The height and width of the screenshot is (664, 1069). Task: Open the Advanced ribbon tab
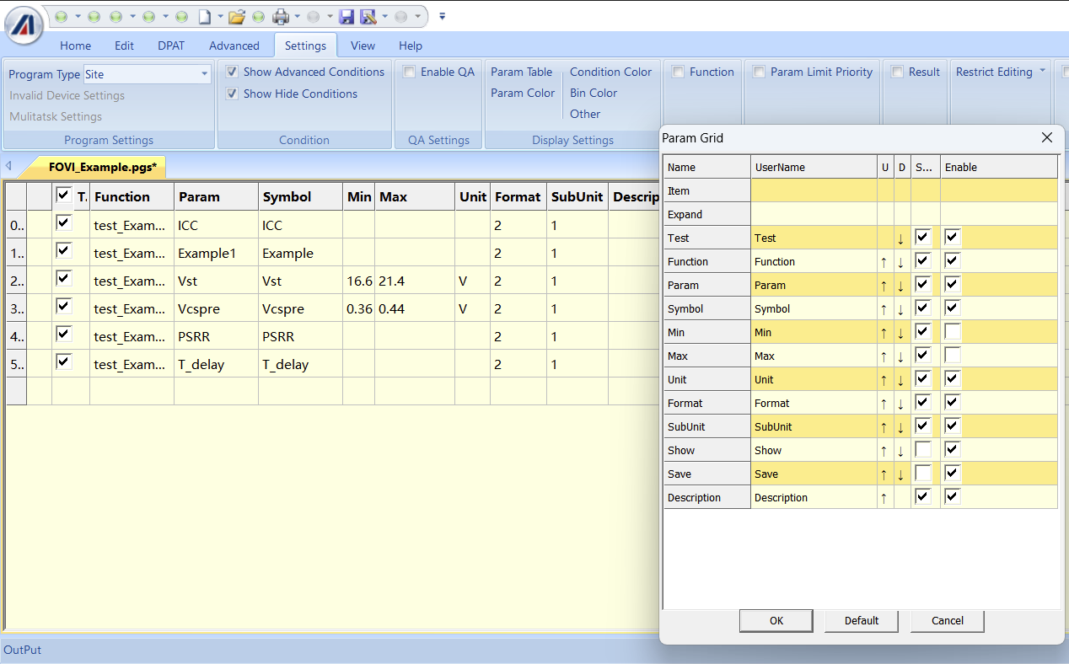(x=234, y=46)
